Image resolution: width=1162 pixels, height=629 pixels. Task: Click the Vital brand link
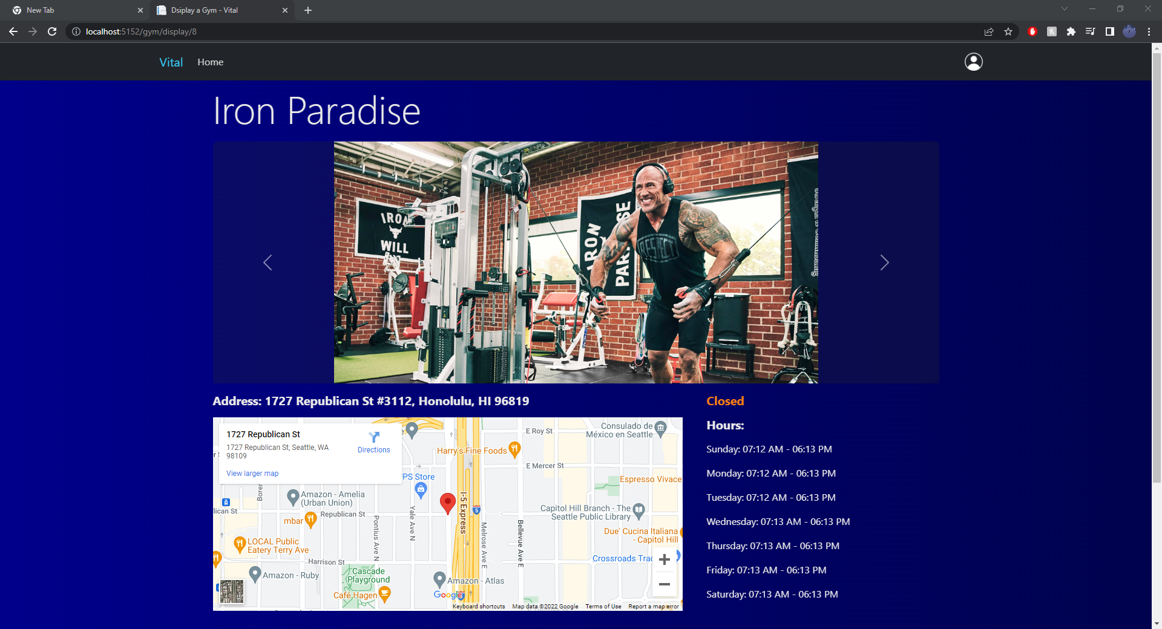coord(171,62)
